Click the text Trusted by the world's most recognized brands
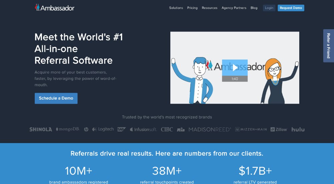Screen dimensions: 334x184 [x=167, y=117]
